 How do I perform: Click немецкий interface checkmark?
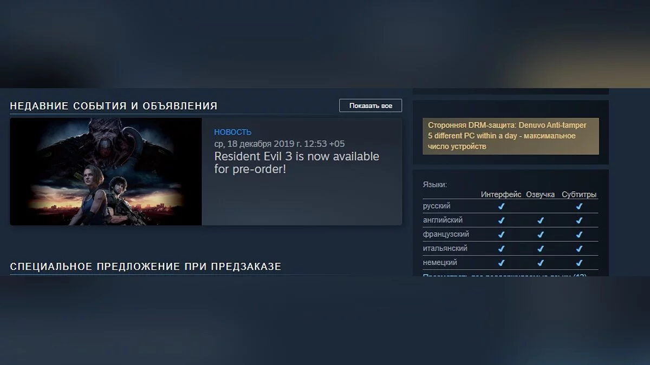501,263
